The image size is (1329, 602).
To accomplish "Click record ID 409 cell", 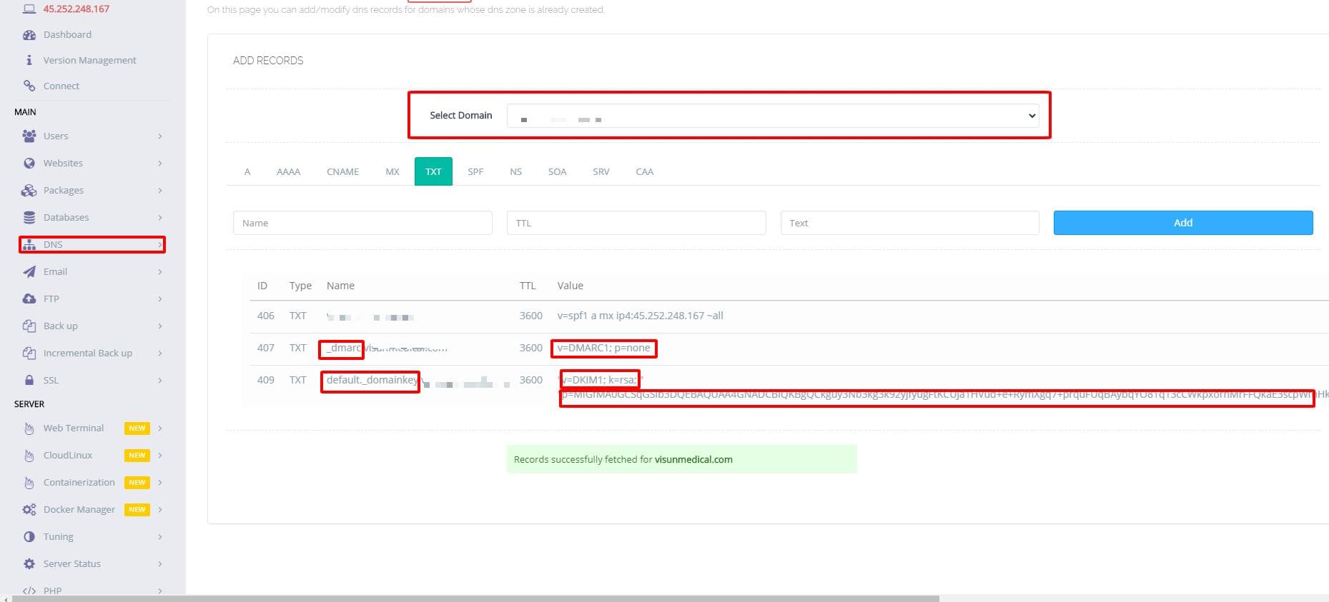I will coord(265,380).
